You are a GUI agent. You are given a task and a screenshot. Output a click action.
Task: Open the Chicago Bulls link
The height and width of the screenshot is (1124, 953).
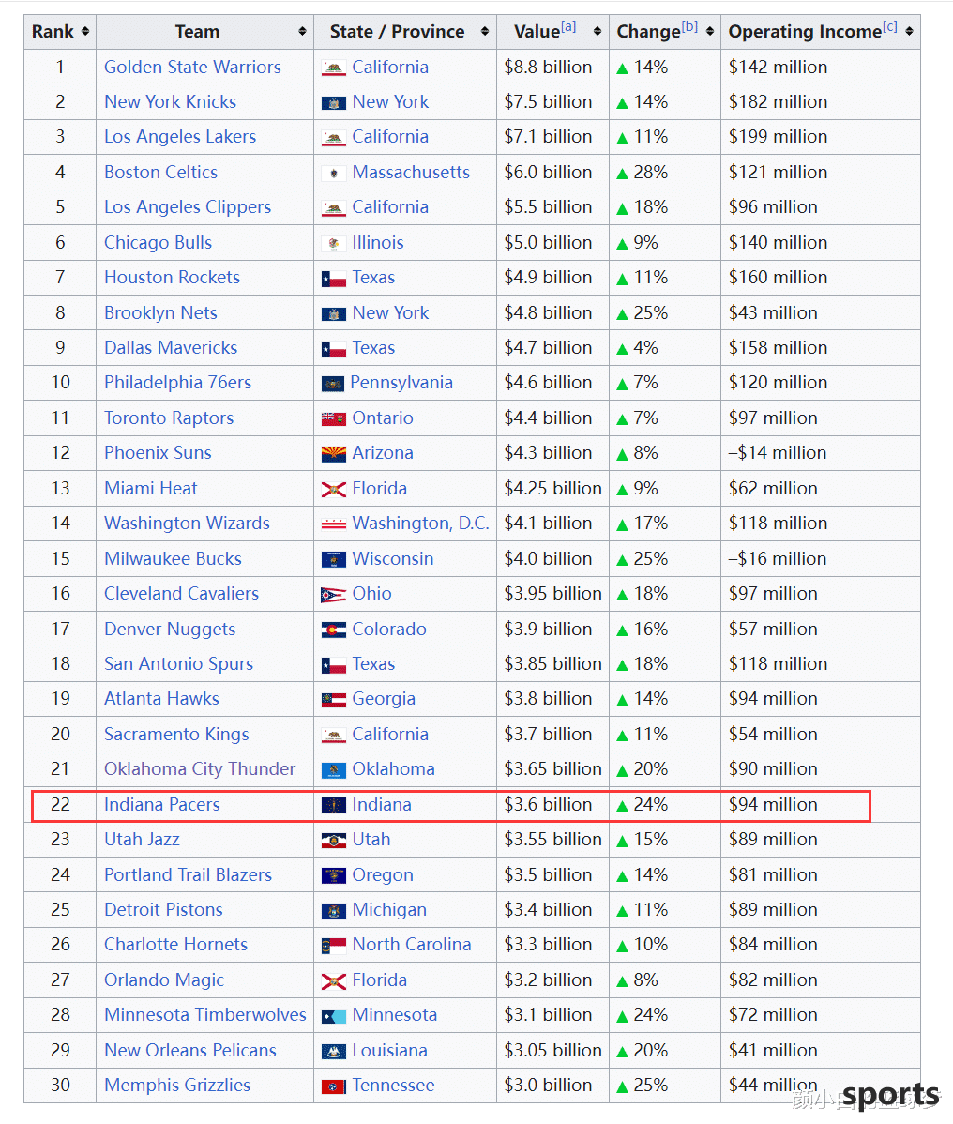159,243
